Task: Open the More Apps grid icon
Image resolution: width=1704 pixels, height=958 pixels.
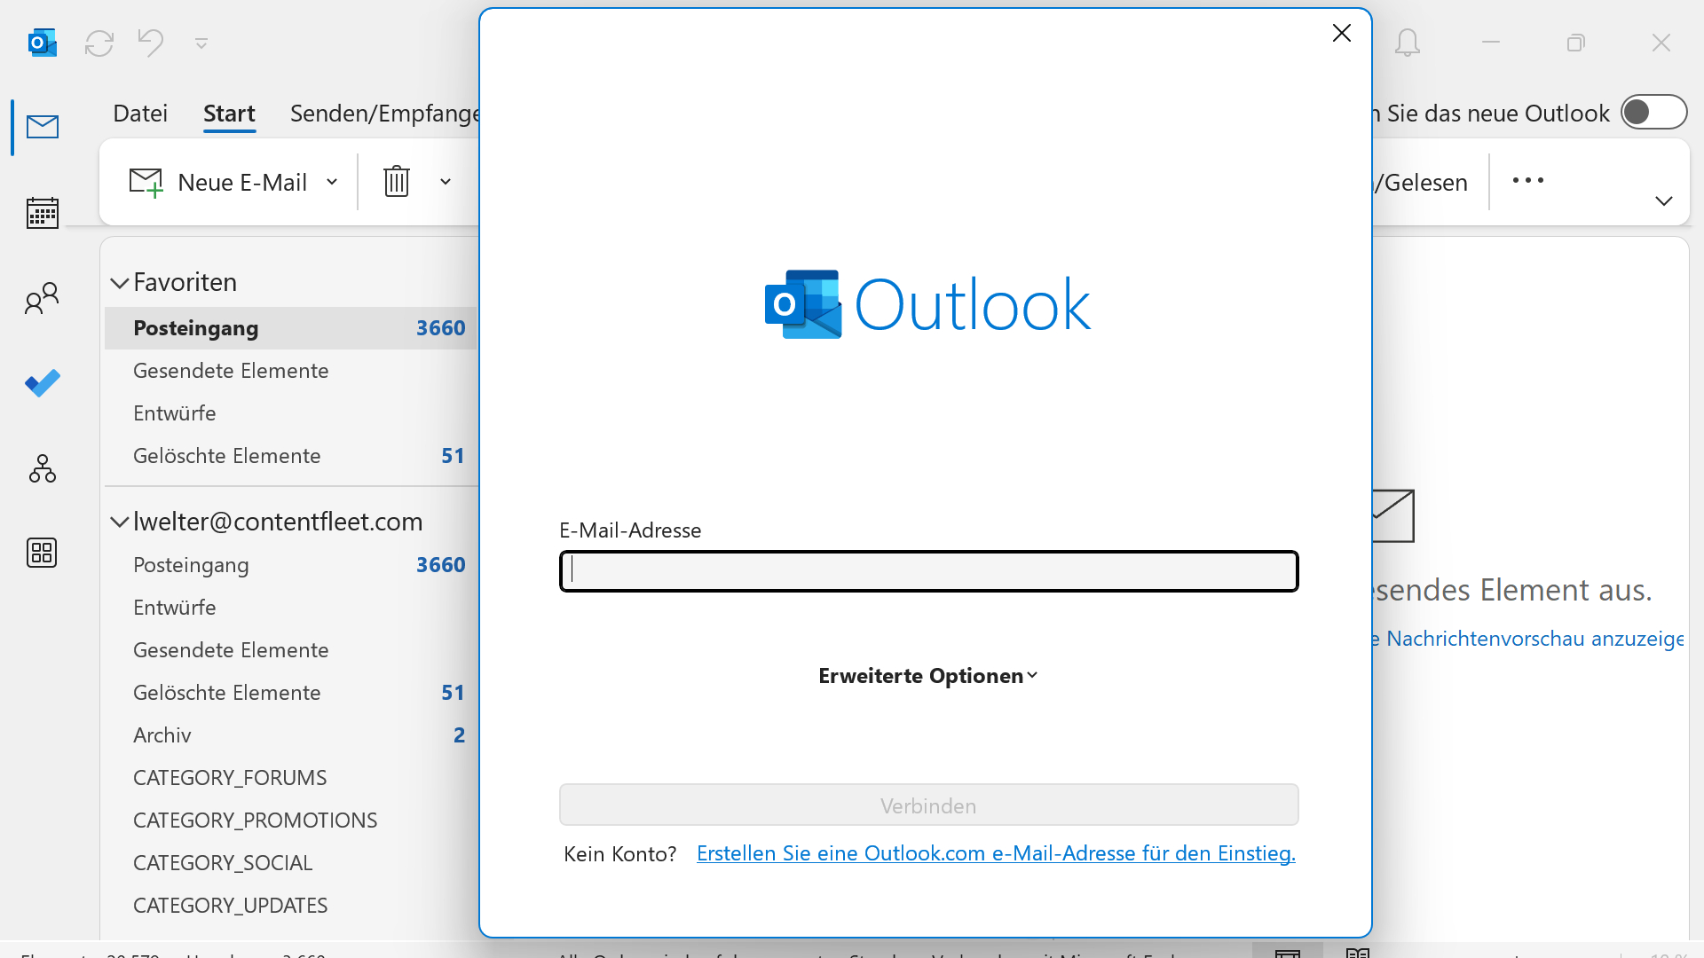Action: [x=42, y=553]
